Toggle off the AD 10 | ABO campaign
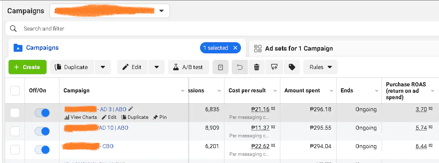This screenshot has width=439, height=163. tap(42, 131)
